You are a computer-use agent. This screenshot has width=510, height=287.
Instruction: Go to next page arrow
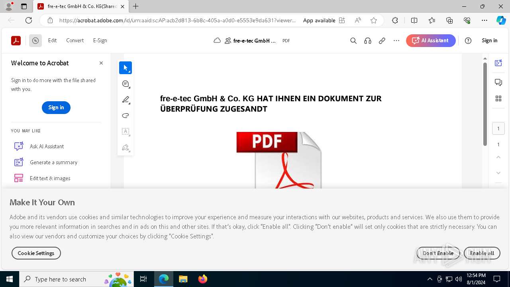pyautogui.click(x=498, y=173)
